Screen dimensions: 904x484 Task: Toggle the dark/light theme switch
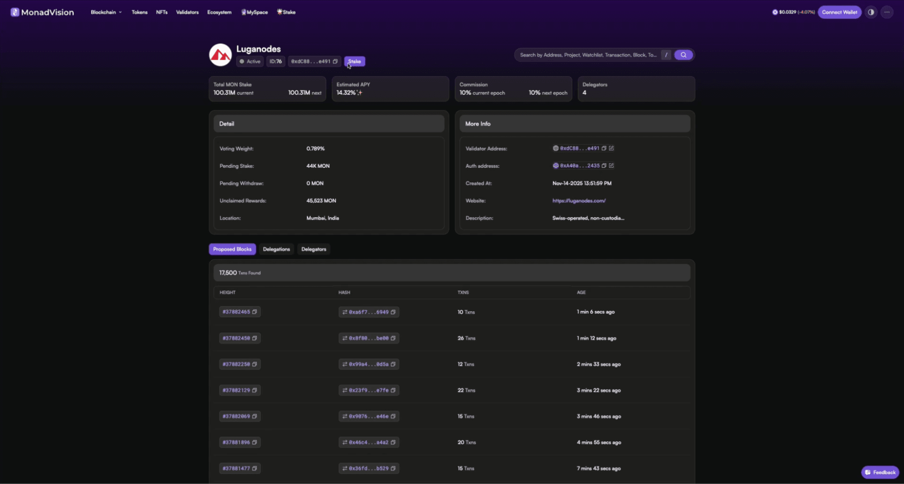(871, 12)
